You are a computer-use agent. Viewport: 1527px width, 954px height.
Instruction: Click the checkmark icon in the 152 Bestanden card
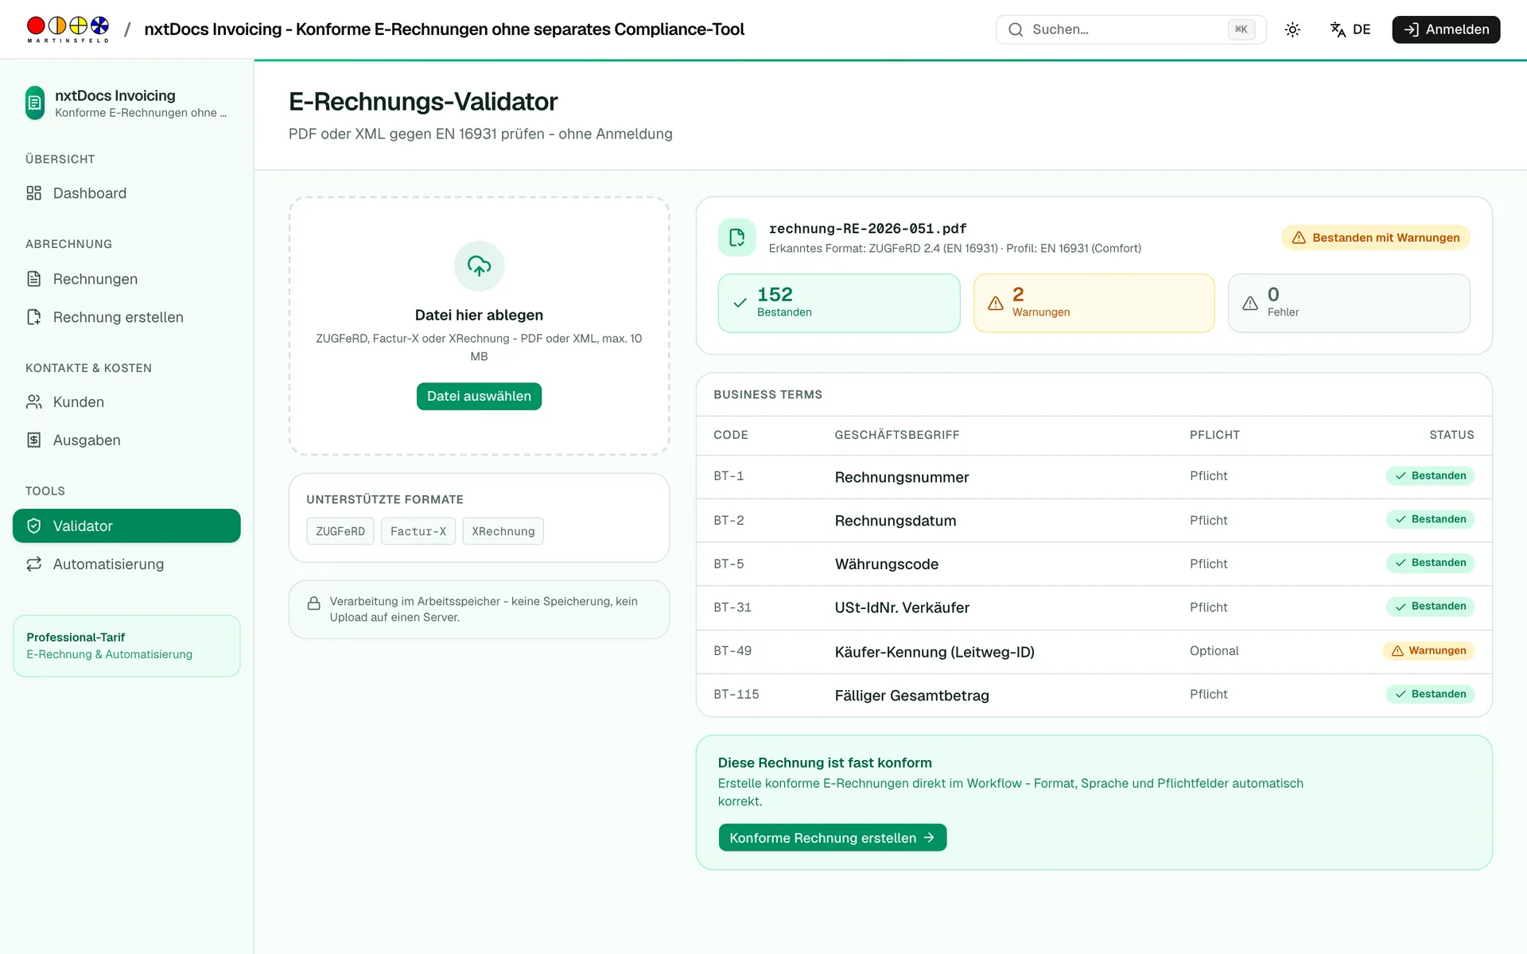pos(740,303)
